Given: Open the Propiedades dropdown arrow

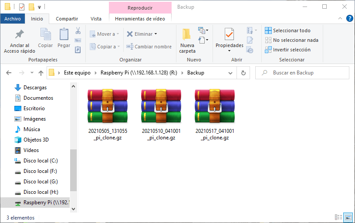Looking at the screenshot, I should [230, 51].
